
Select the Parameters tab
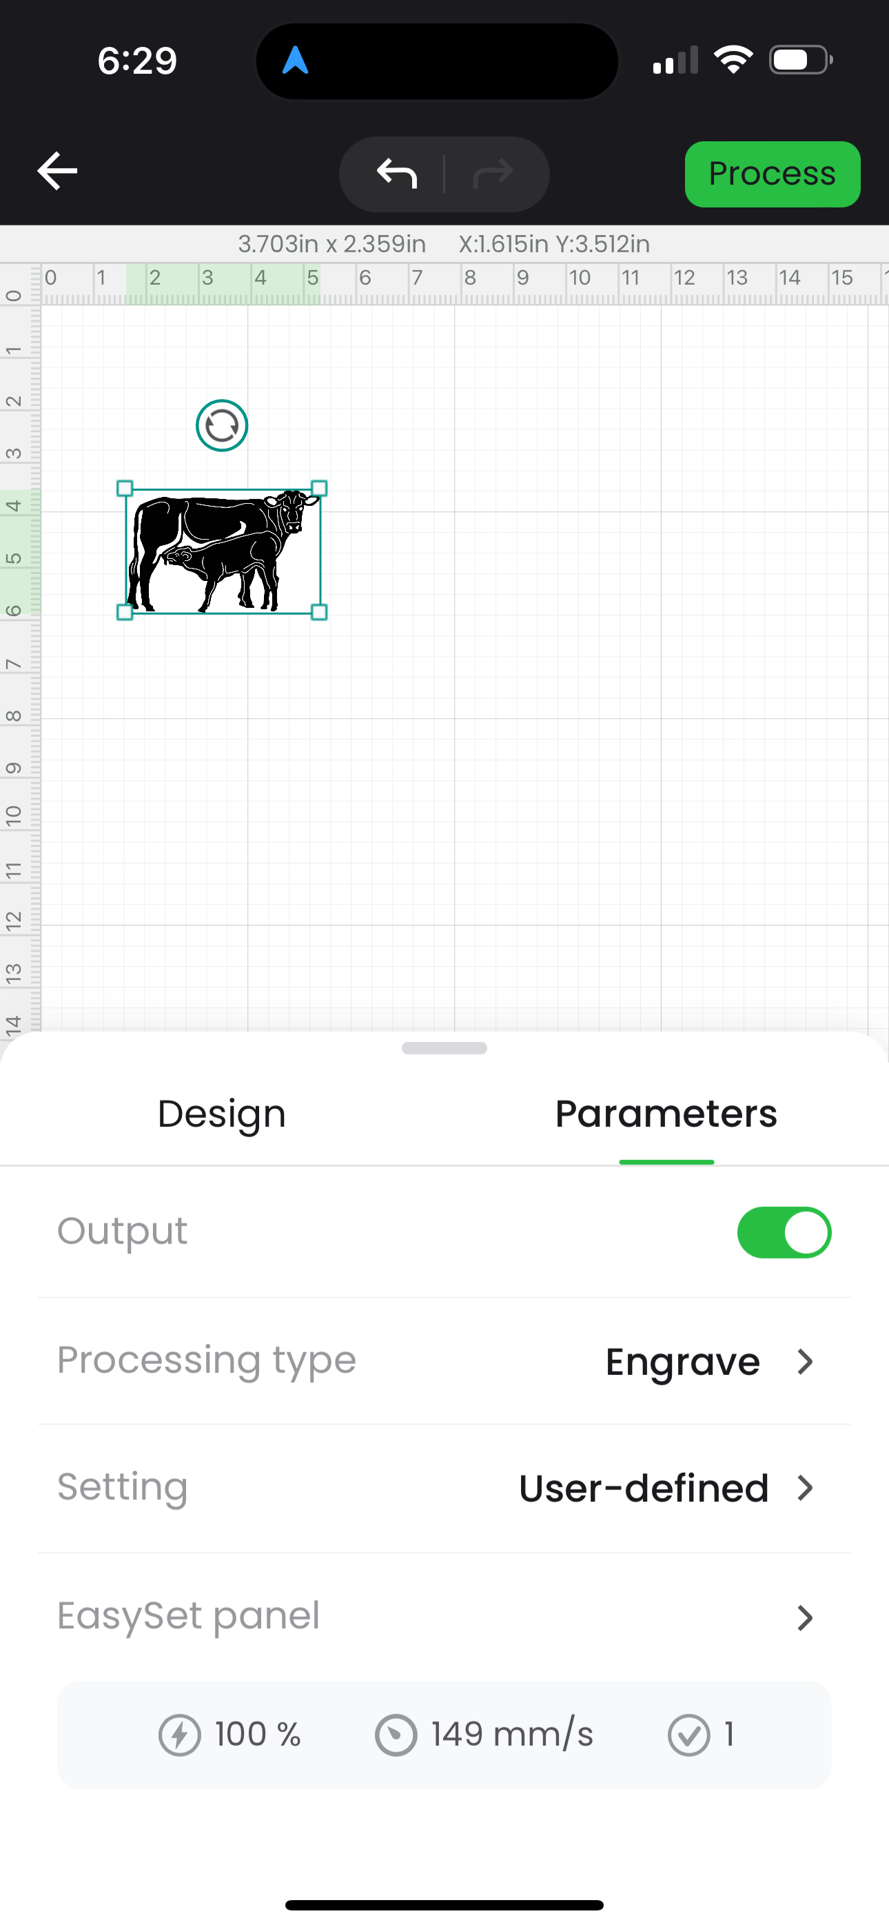666,1114
